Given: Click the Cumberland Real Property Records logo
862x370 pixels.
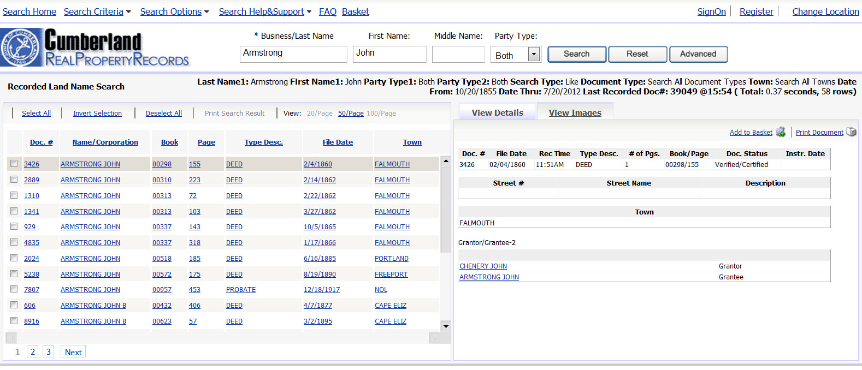Looking at the screenshot, I should tap(95, 48).
